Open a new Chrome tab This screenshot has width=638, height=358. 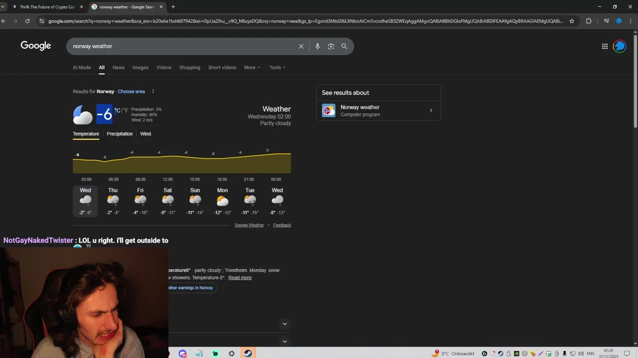[173, 7]
